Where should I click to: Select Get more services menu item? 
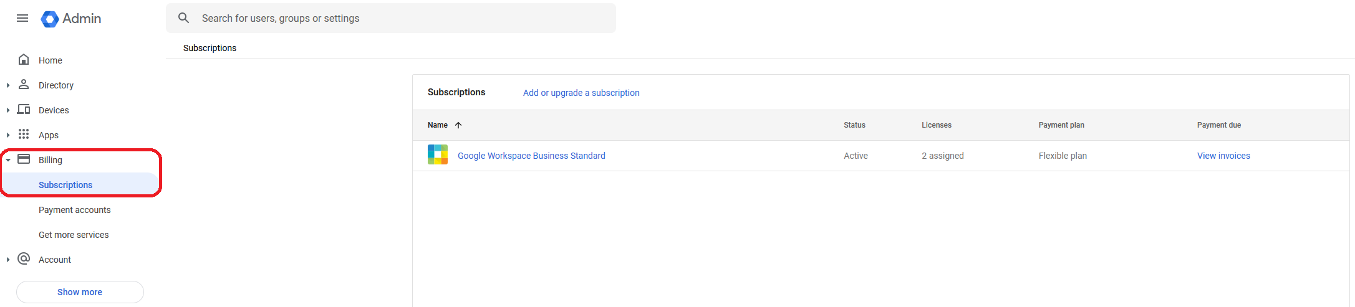tap(74, 235)
